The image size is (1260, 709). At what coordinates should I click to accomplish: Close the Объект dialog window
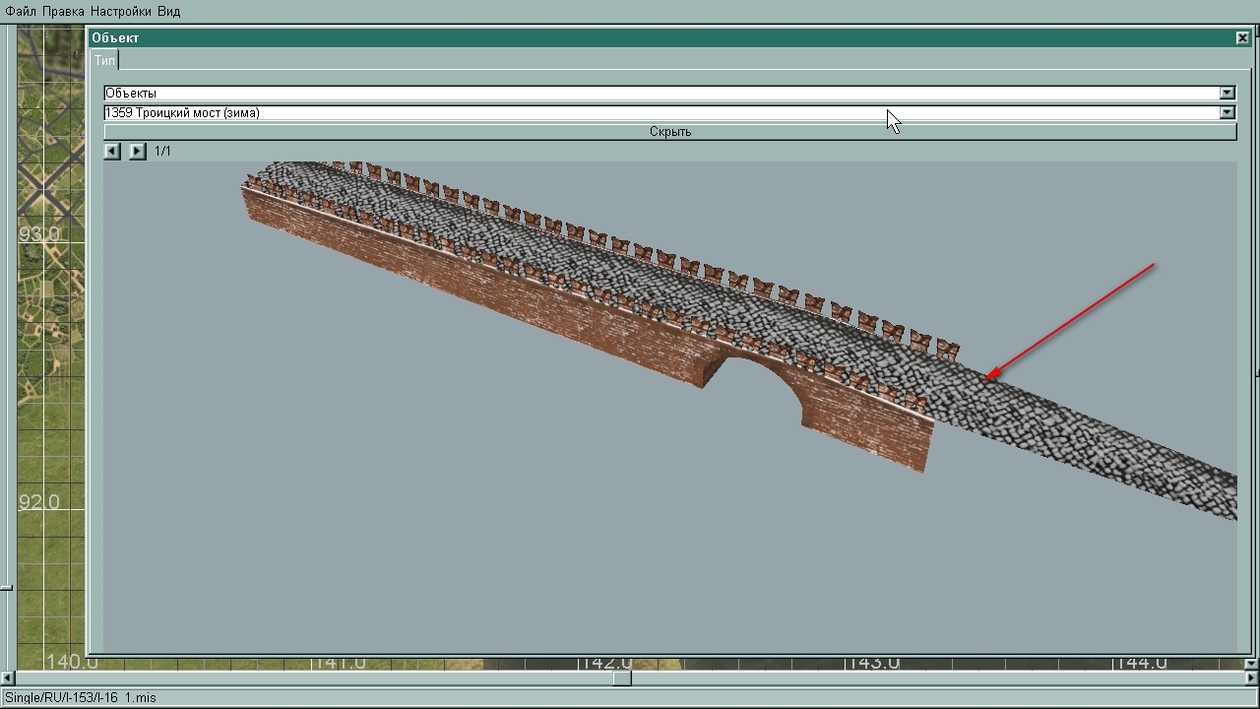[1242, 37]
